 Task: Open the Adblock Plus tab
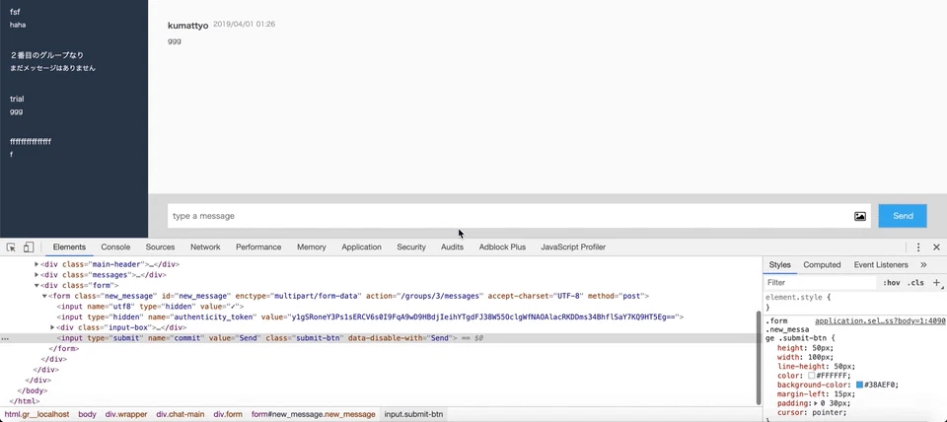[x=502, y=246]
